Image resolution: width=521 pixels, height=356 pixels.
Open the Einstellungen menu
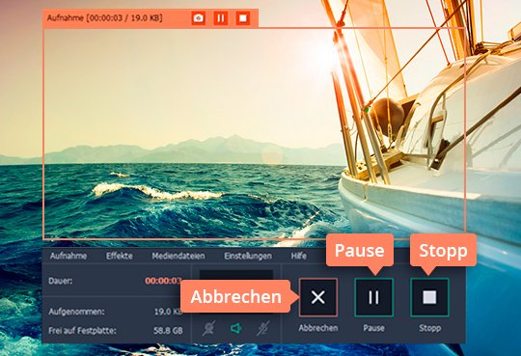pos(248,256)
